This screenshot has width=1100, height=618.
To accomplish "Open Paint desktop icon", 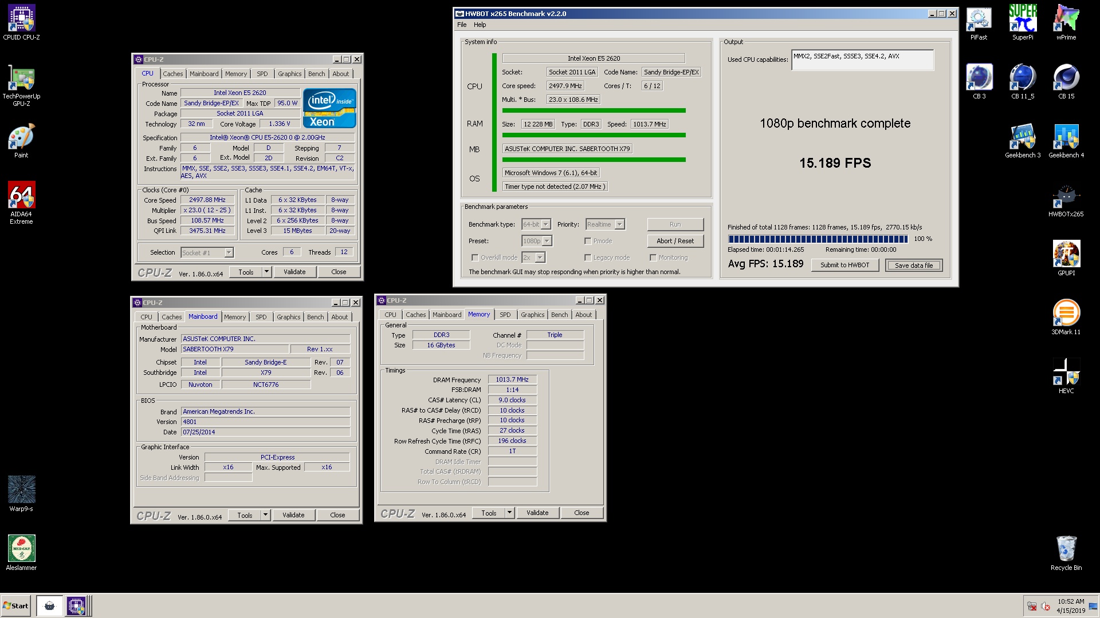I will (21, 140).
